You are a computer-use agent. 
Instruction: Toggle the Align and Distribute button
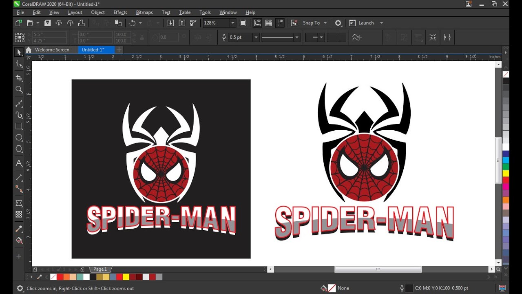447,37
